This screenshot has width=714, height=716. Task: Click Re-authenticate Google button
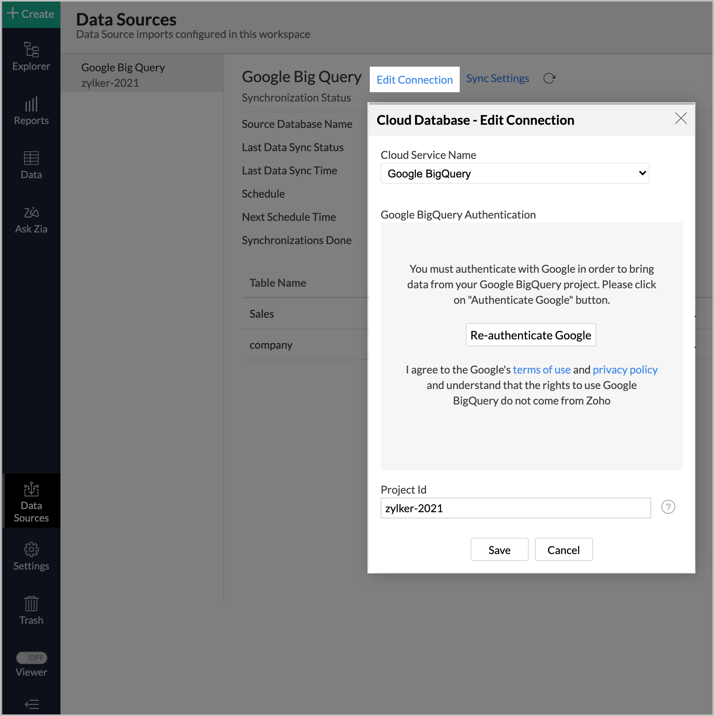click(x=531, y=335)
